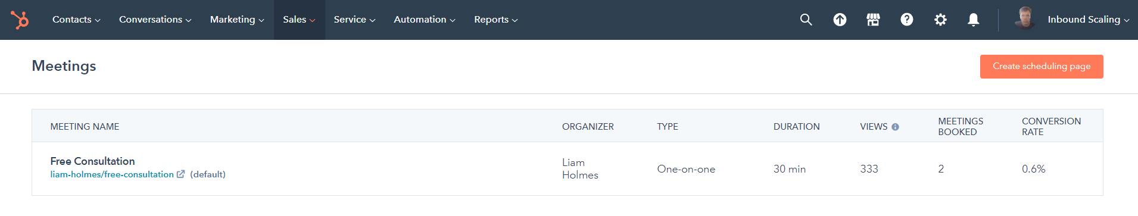Click the info icon next to Views

click(895, 127)
